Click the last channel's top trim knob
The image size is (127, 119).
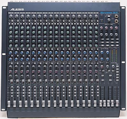96,16
